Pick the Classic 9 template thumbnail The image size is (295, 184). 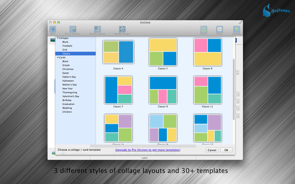click(163, 90)
